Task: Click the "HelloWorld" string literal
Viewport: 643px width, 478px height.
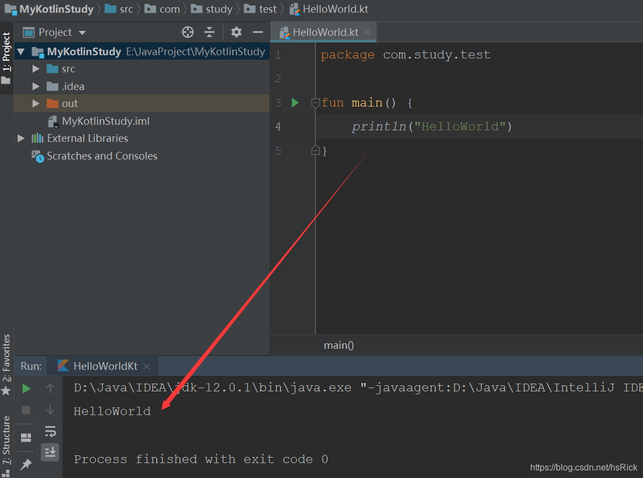Action: click(x=461, y=126)
